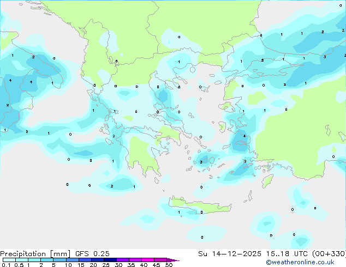The image size is (346, 267).
Task: Click the legend label '0.5'
Action: tap(19, 265)
